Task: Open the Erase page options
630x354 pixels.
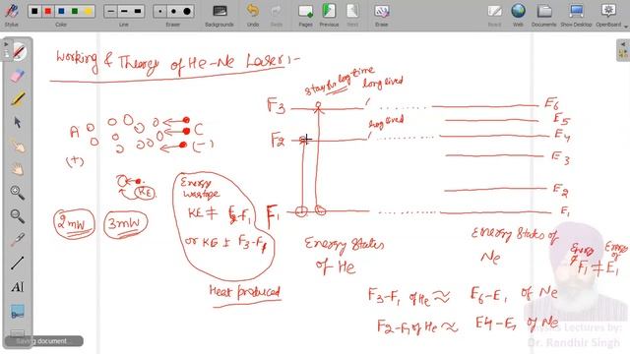Action: click(381, 15)
